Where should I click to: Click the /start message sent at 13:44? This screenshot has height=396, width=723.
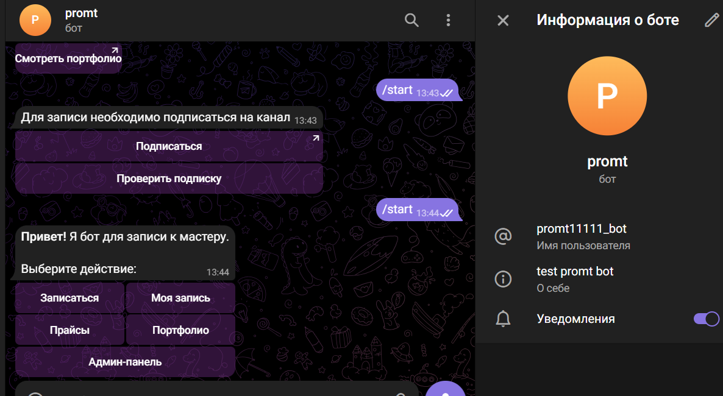point(418,210)
